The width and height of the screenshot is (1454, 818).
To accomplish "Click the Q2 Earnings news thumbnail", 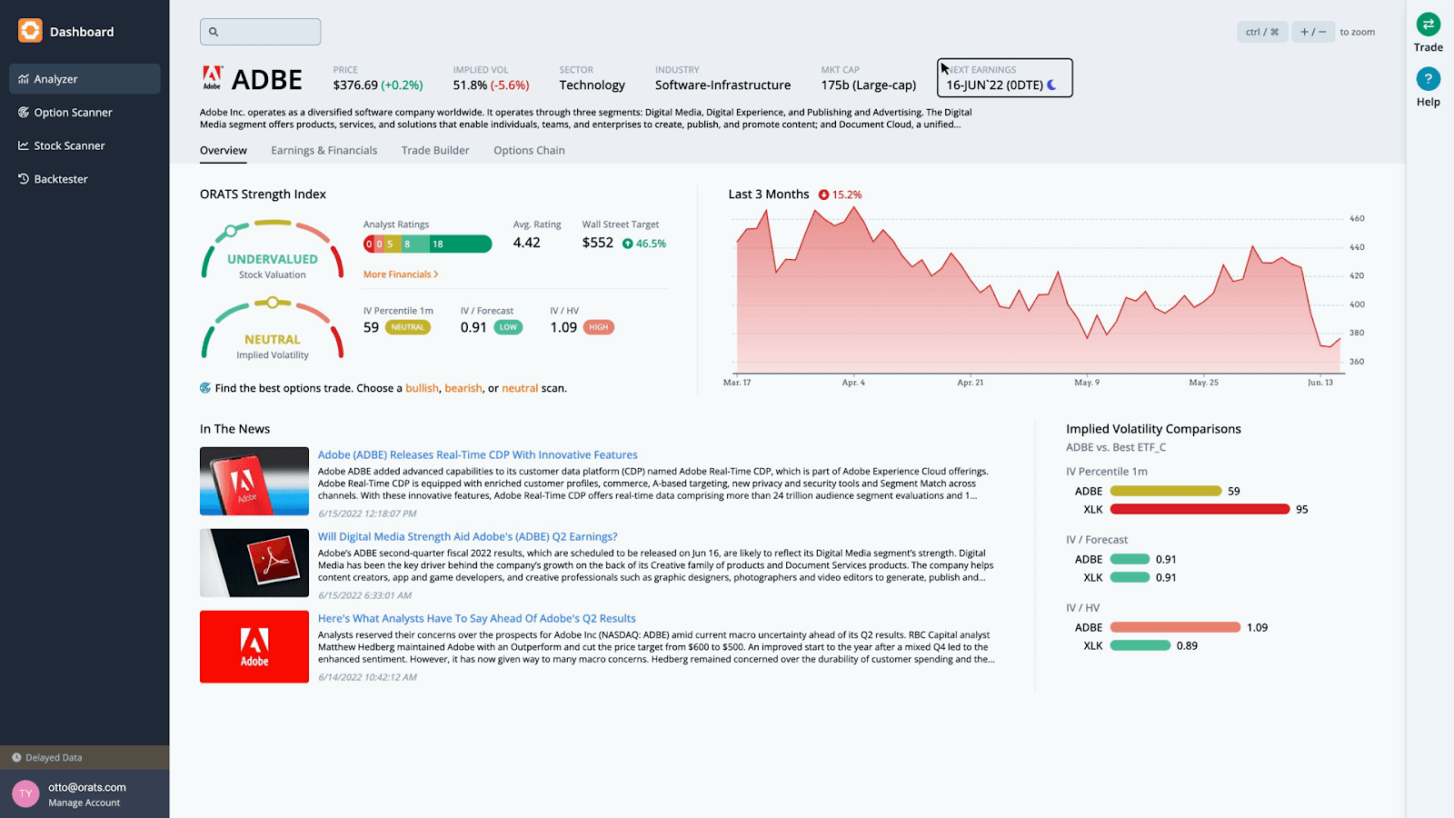I will pyautogui.click(x=254, y=564).
